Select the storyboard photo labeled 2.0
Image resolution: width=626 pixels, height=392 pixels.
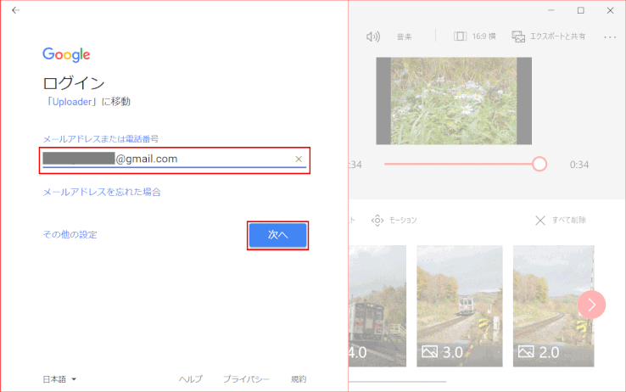point(554,306)
